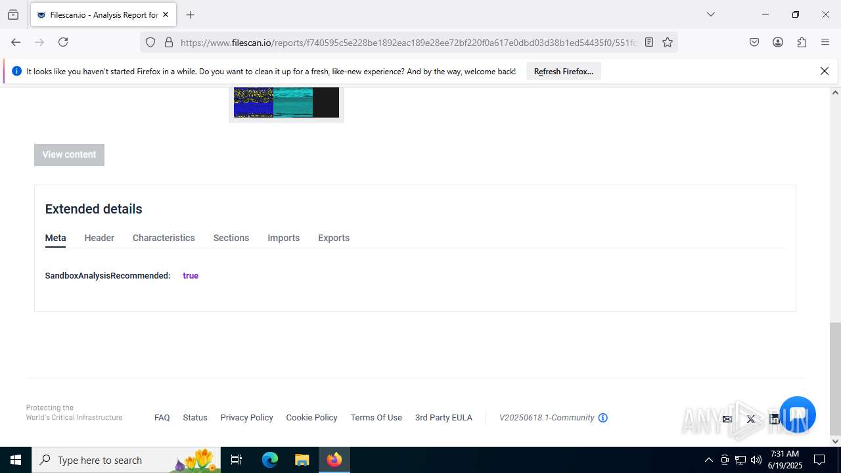Open the Terms Of Use link

pos(376,418)
